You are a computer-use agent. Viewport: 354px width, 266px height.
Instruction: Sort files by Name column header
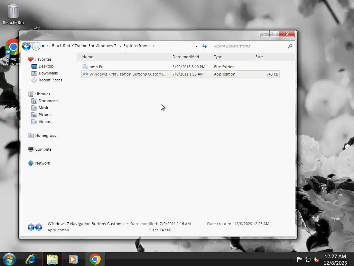tap(87, 57)
